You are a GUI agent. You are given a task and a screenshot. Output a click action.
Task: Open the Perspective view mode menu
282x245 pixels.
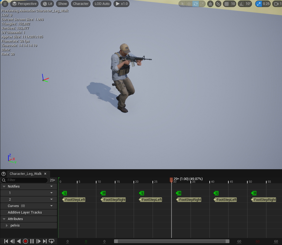(x=24, y=4)
